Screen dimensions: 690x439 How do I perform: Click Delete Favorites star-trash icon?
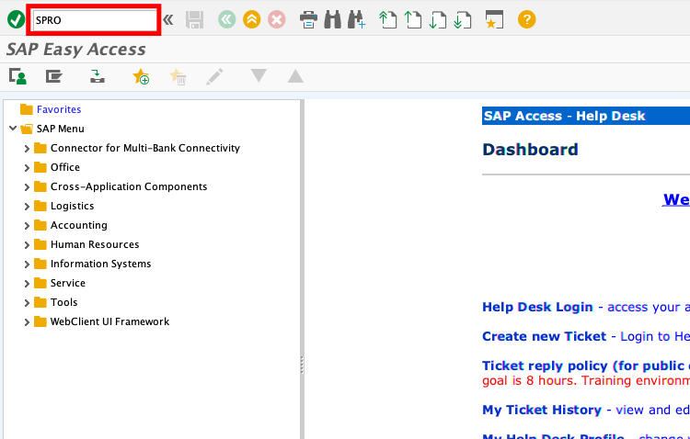click(x=178, y=76)
